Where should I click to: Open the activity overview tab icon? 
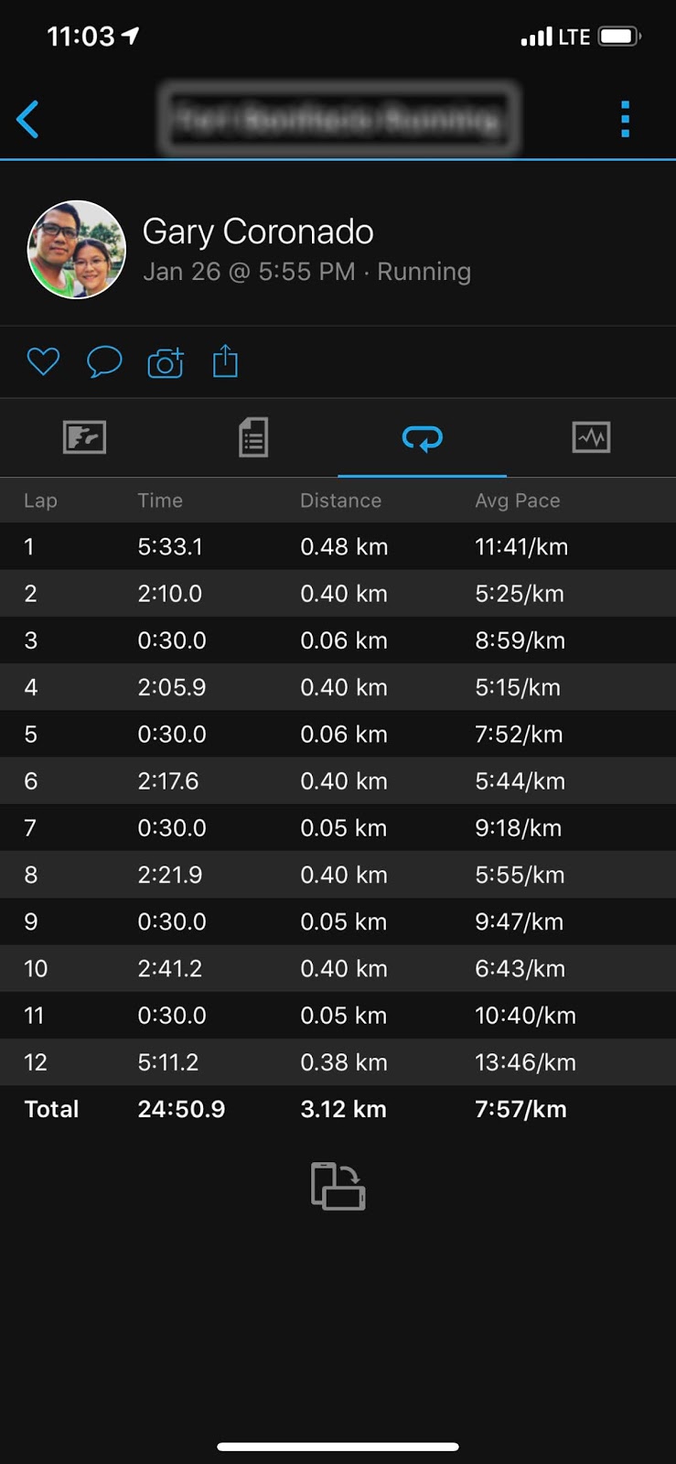(x=84, y=437)
